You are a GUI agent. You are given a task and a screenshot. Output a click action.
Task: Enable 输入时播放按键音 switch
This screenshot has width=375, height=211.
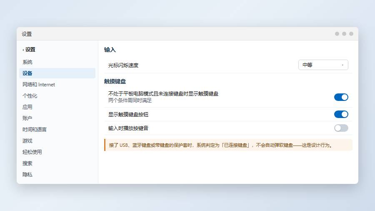tap(341, 128)
